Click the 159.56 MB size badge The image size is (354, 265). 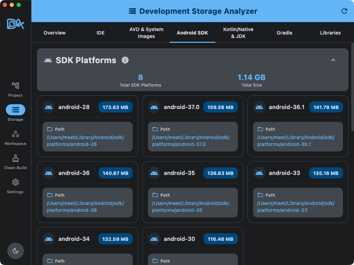[x=221, y=107]
